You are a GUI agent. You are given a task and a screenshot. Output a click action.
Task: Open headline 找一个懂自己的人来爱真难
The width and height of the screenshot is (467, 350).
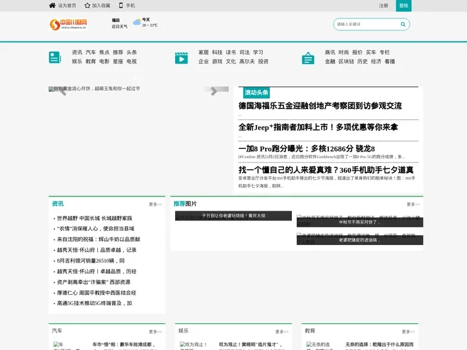click(x=326, y=170)
